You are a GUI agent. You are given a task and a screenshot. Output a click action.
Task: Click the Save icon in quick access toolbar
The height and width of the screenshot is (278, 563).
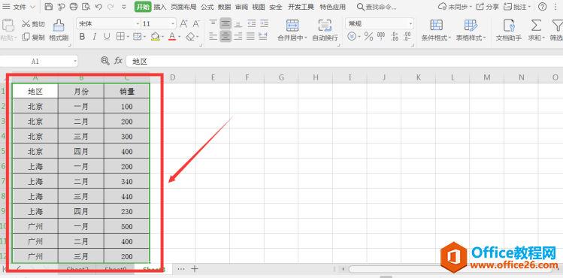tap(49, 7)
